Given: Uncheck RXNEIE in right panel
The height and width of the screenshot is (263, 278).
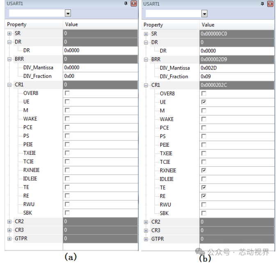Looking at the screenshot, I should 204,170.
